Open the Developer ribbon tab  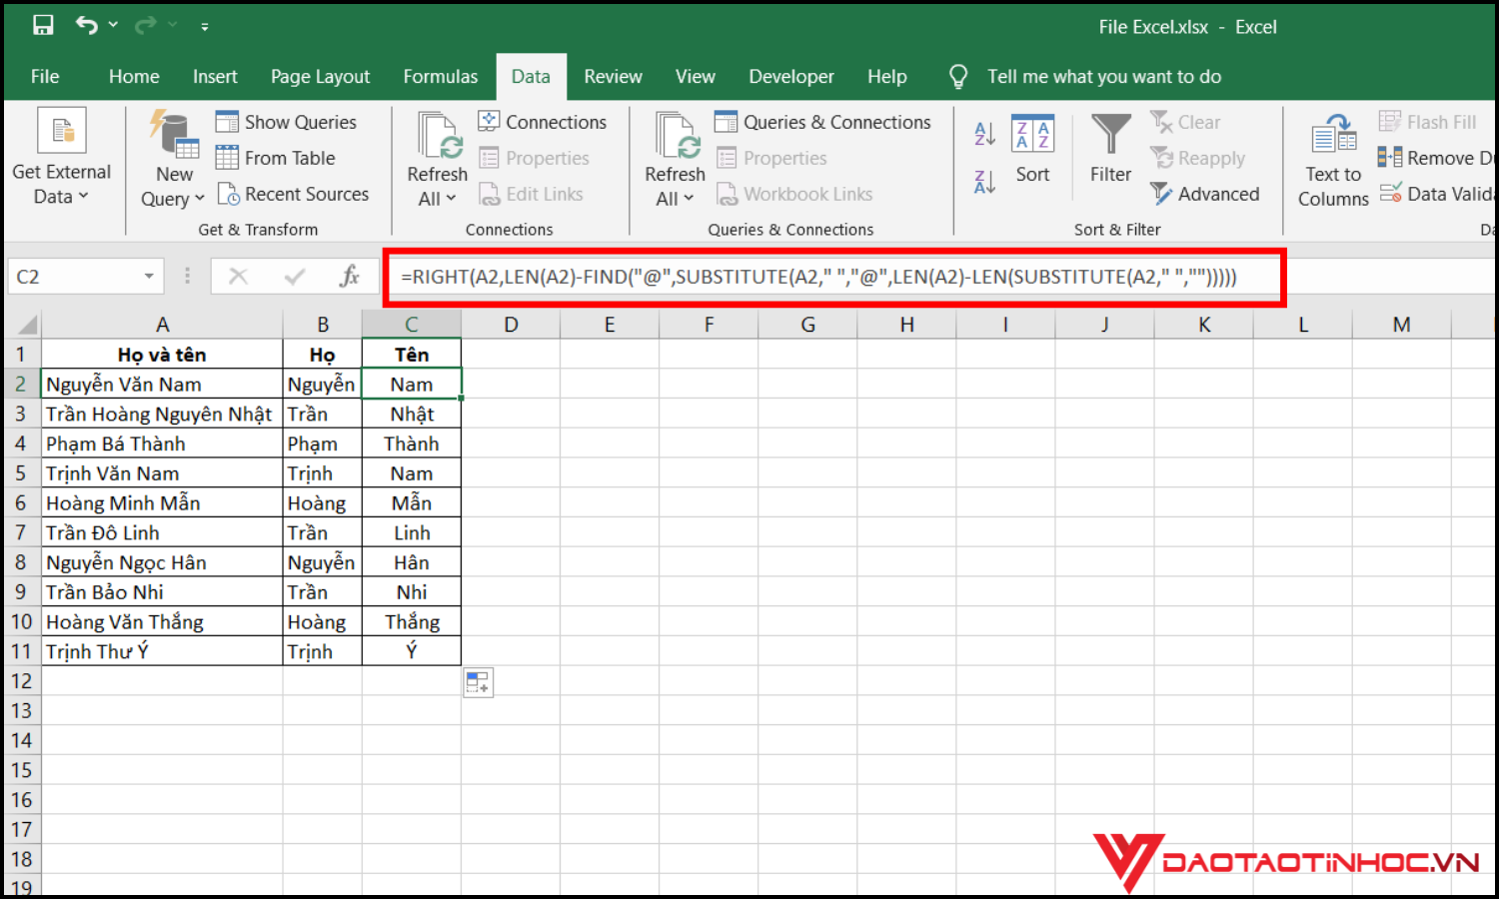790,76
